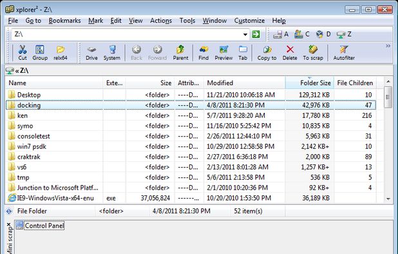Expand toolbar overflow chevron
Image resolution: width=398 pixels, height=254 pixels.
[388, 46]
